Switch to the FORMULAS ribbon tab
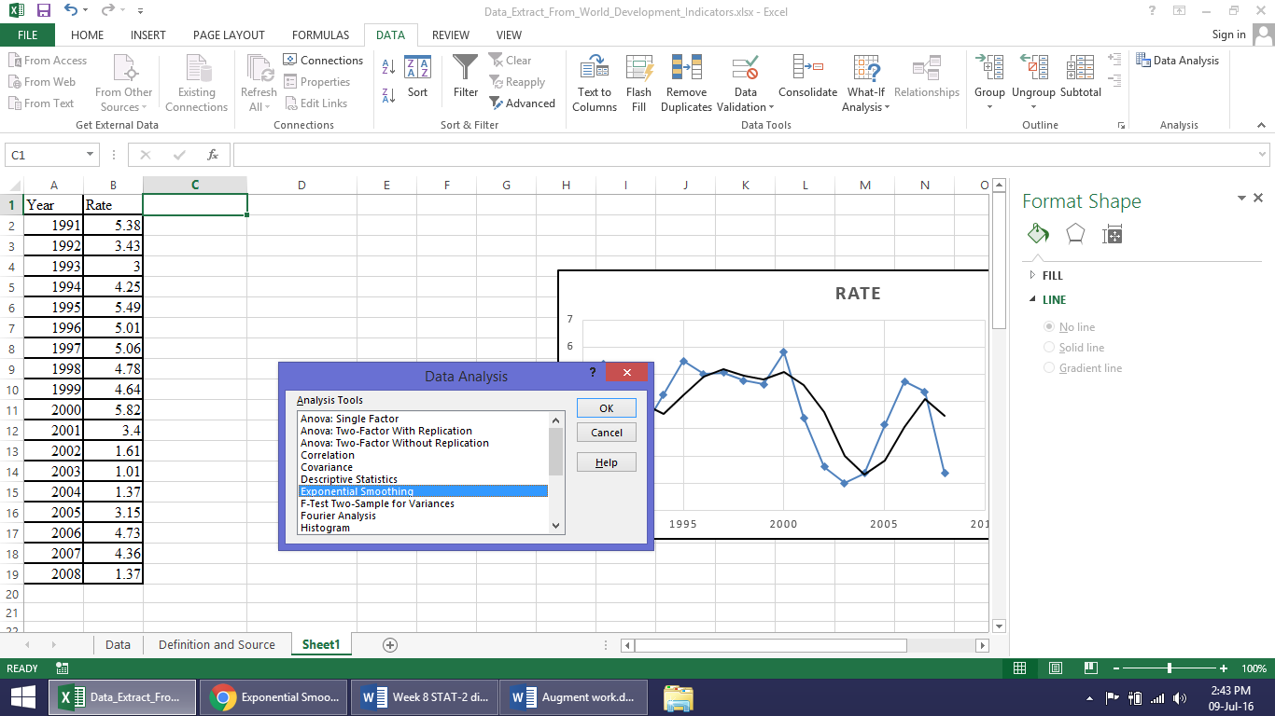 tap(320, 35)
